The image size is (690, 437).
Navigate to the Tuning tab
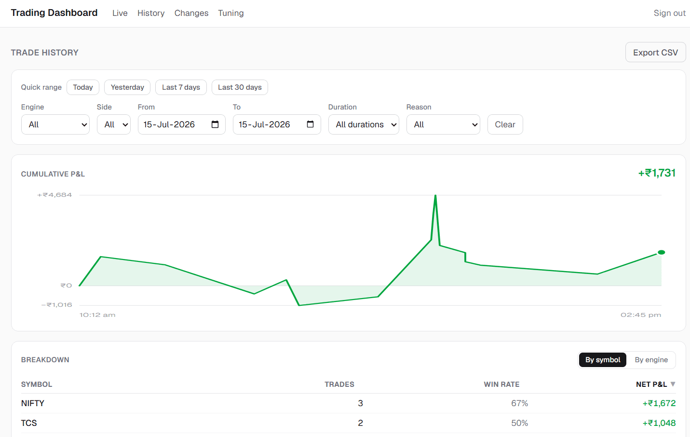(x=231, y=13)
